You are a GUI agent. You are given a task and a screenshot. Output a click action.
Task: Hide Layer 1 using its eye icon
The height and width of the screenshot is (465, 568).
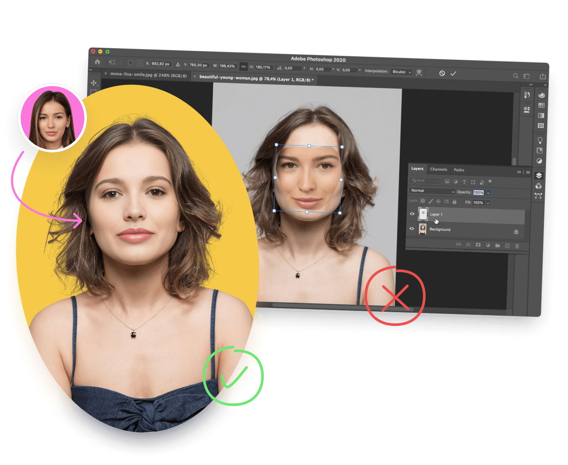(412, 214)
